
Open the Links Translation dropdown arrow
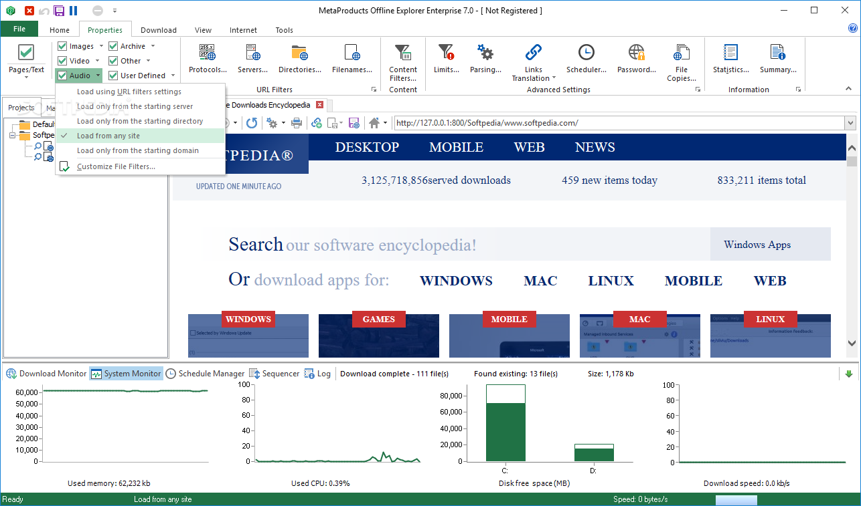point(554,78)
